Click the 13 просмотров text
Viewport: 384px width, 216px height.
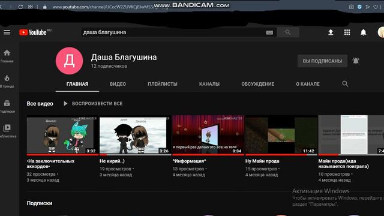tap(188, 169)
